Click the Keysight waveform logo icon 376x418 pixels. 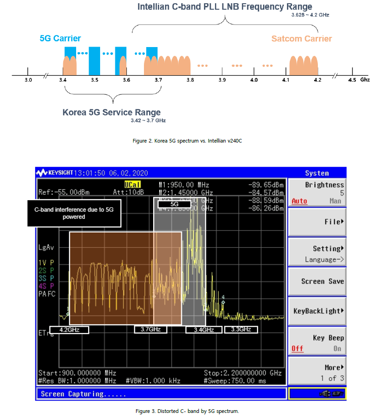[42, 173]
